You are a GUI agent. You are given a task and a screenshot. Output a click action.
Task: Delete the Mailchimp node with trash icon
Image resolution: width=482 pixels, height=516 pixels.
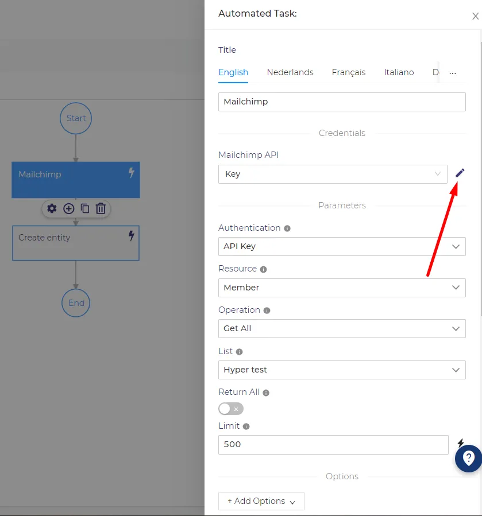tap(101, 208)
